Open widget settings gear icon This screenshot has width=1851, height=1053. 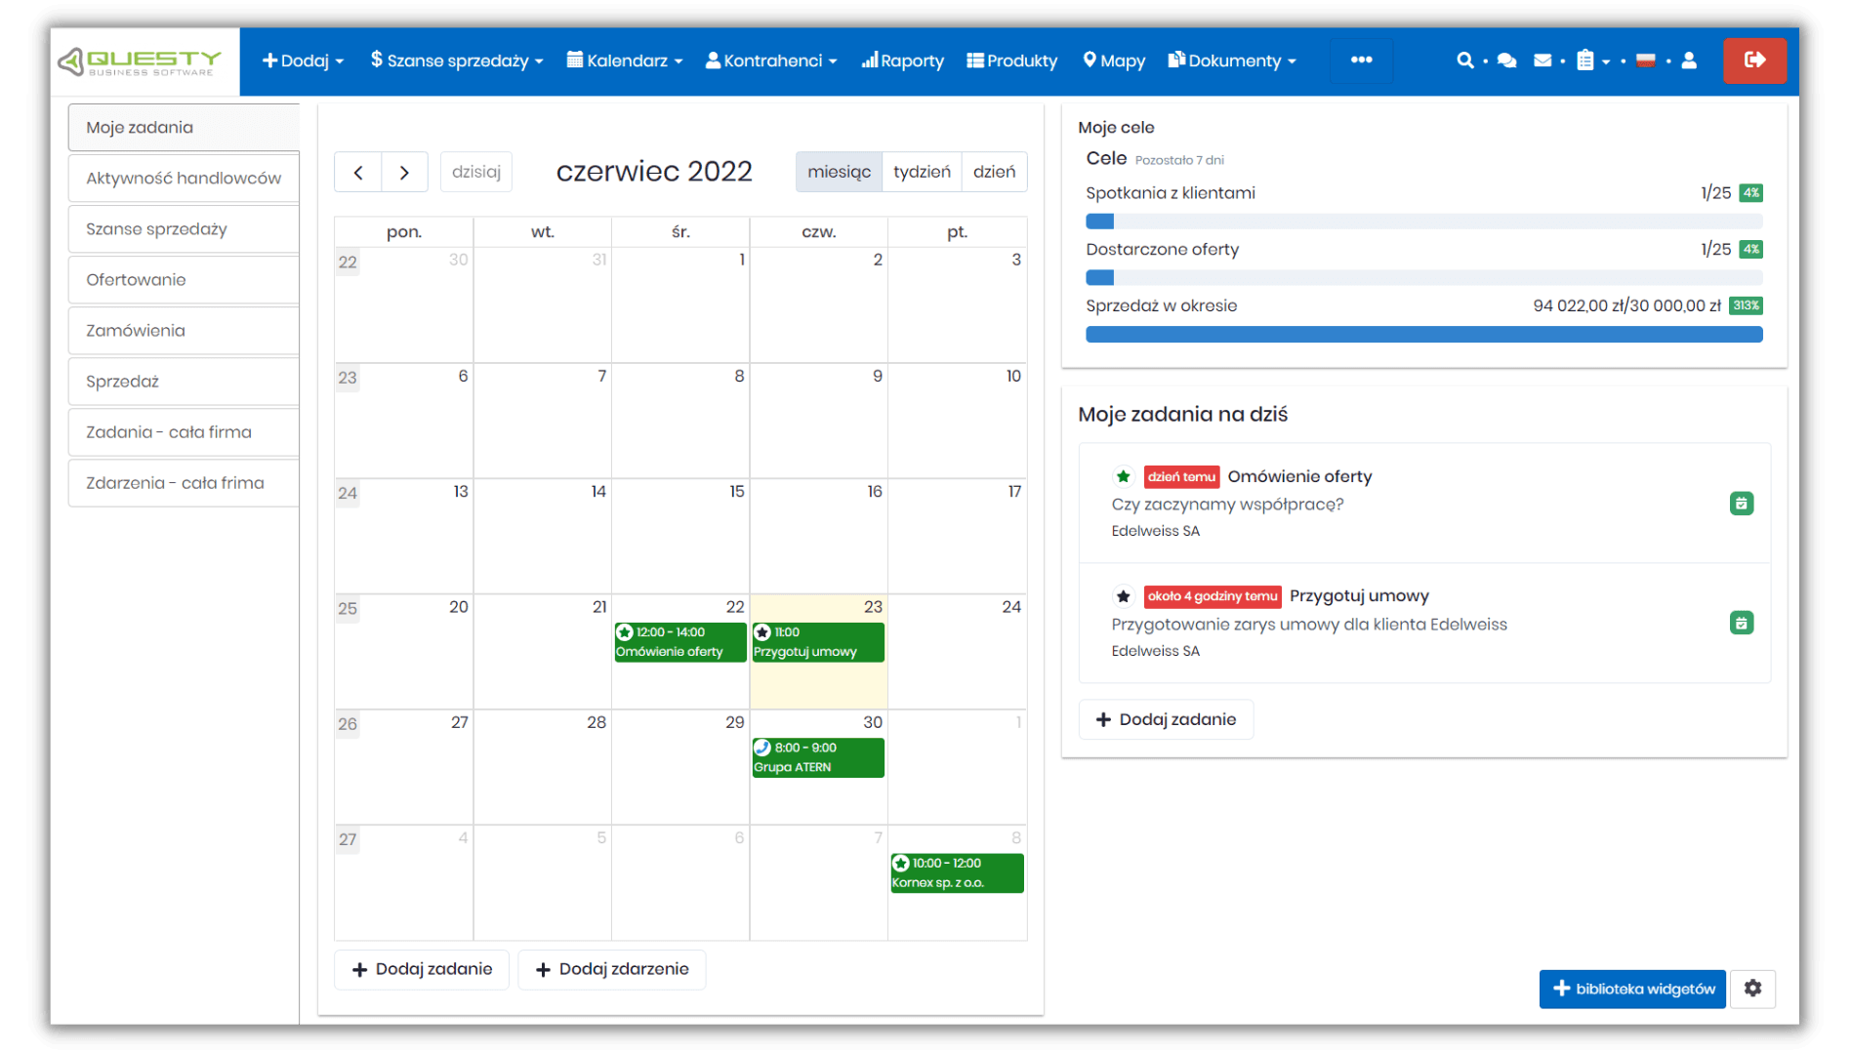[x=1752, y=989]
